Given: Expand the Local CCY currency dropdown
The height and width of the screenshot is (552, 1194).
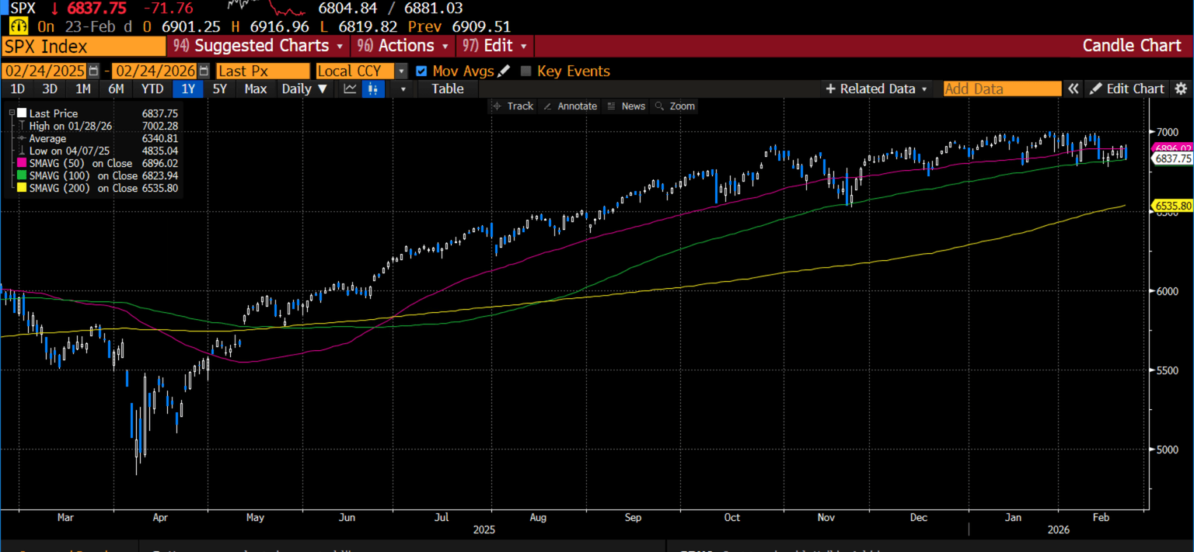Looking at the screenshot, I should tap(401, 71).
